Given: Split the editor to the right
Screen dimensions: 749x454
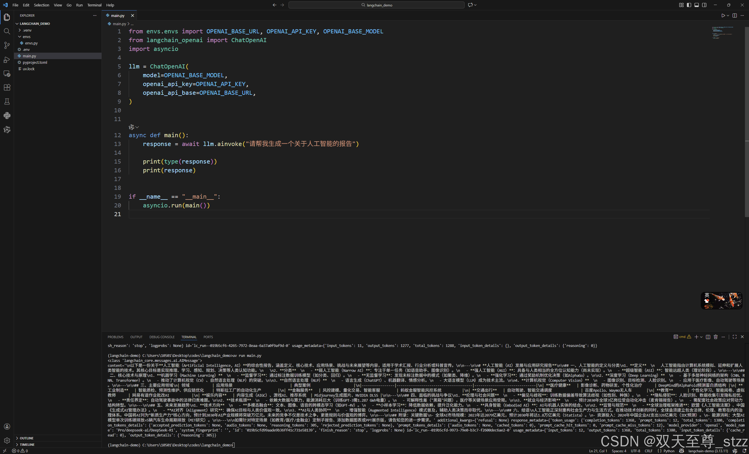Looking at the screenshot, I should coord(734,16).
